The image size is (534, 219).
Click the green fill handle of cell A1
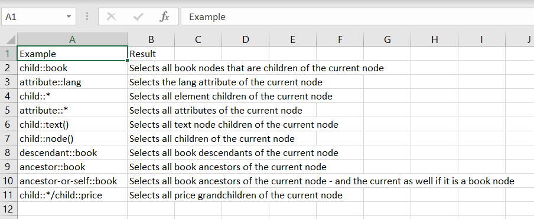click(128, 61)
